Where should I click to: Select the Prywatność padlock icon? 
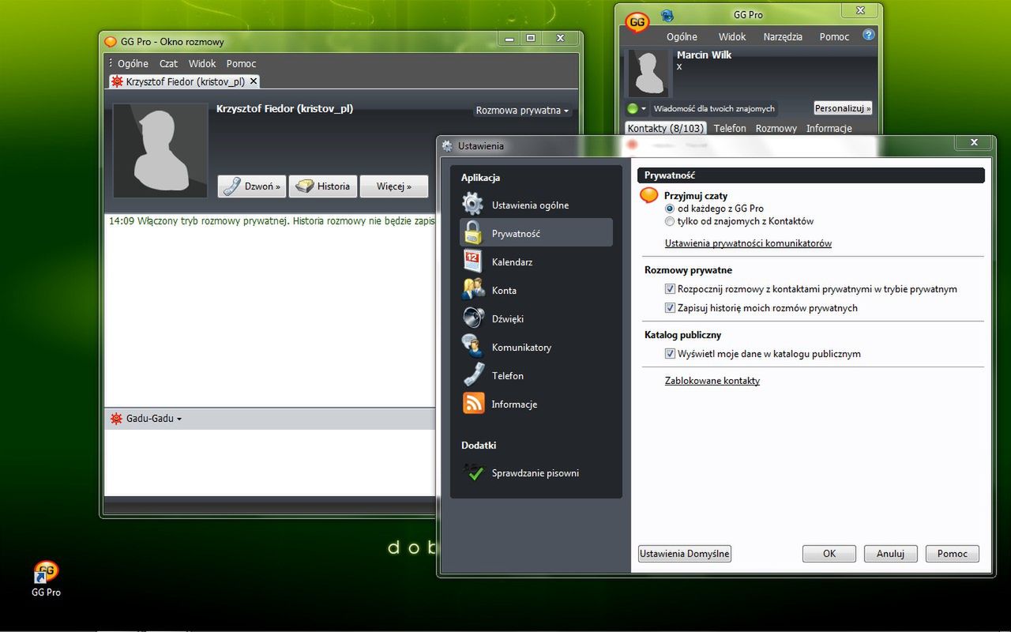coord(473,233)
